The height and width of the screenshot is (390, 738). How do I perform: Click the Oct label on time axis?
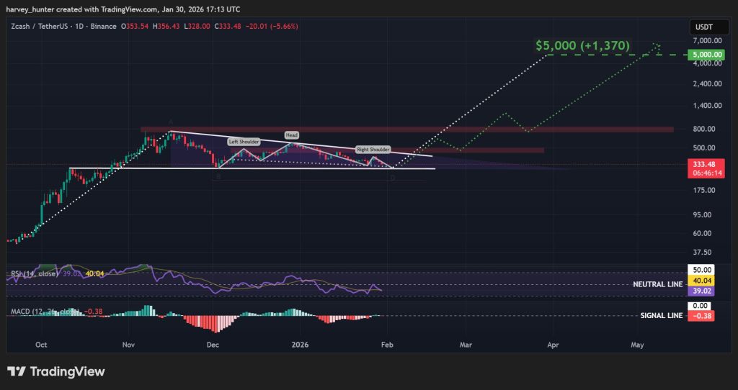[x=41, y=345]
